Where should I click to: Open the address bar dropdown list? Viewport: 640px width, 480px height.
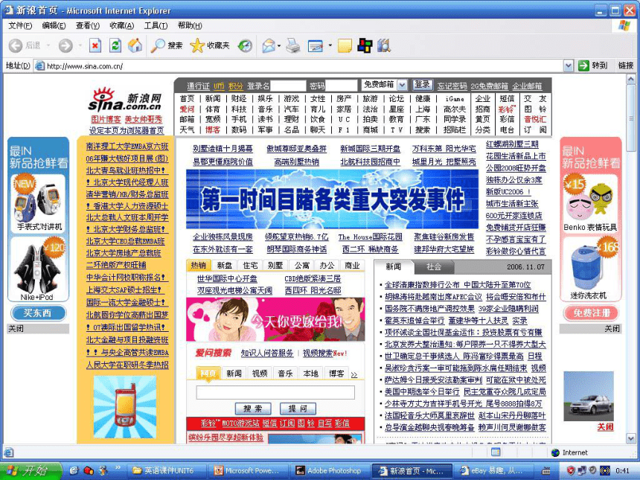[x=568, y=65]
